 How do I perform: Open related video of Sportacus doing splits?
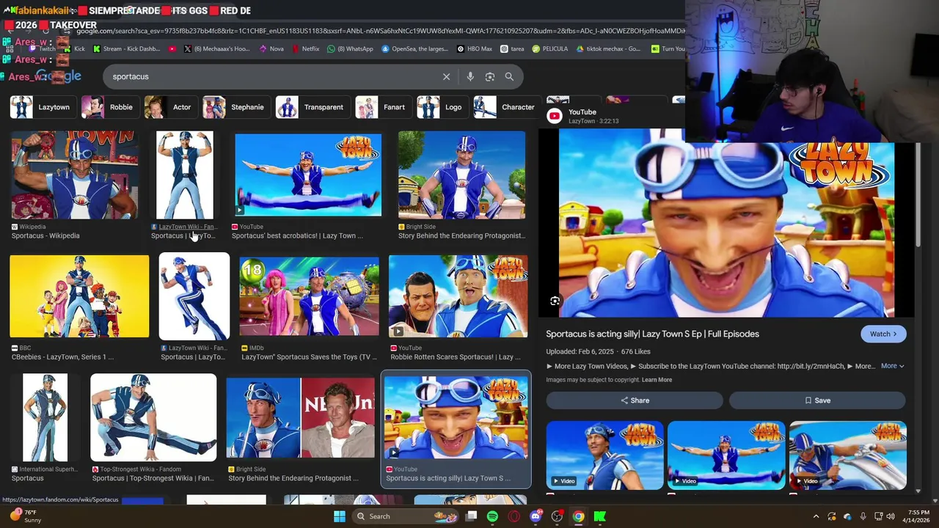click(x=726, y=455)
